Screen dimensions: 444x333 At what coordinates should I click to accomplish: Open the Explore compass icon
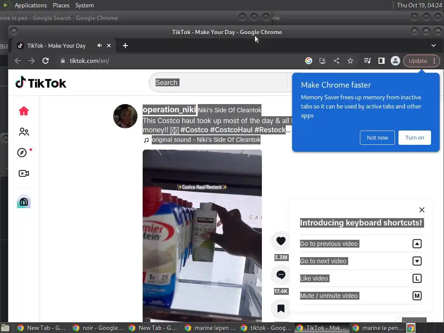pos(22,153)
